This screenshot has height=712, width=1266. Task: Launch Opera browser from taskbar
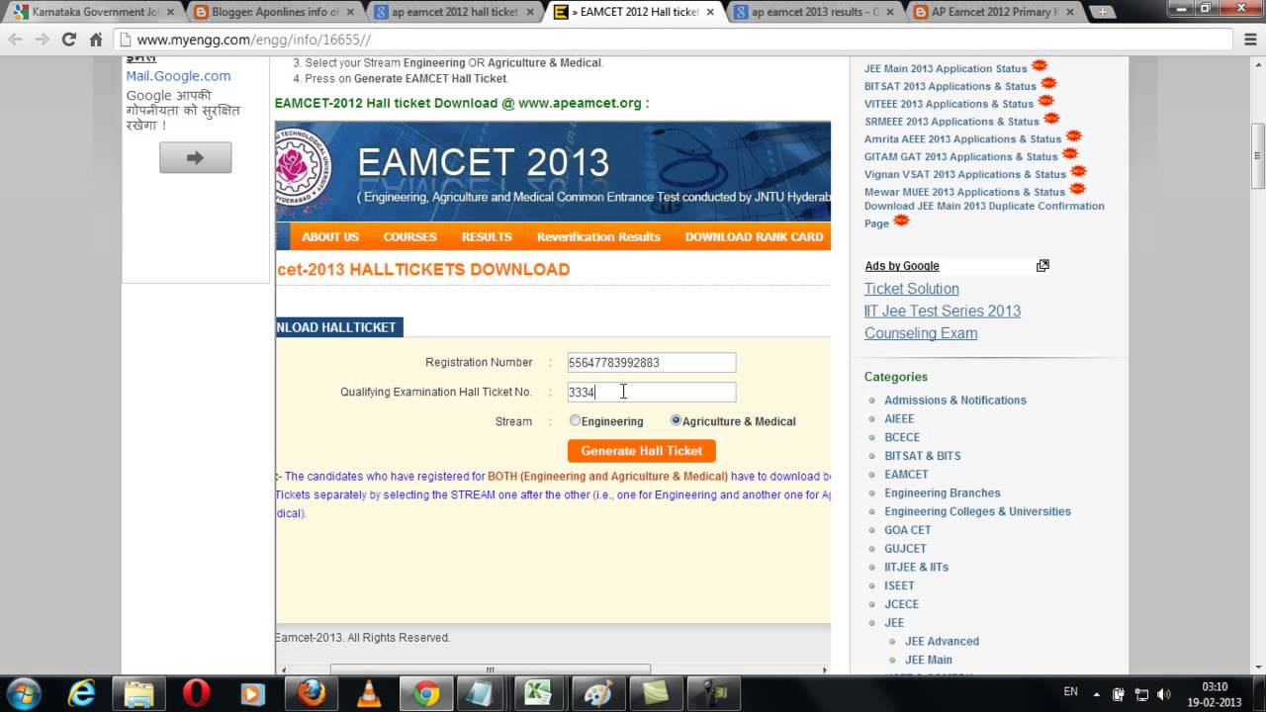[196, 693]
